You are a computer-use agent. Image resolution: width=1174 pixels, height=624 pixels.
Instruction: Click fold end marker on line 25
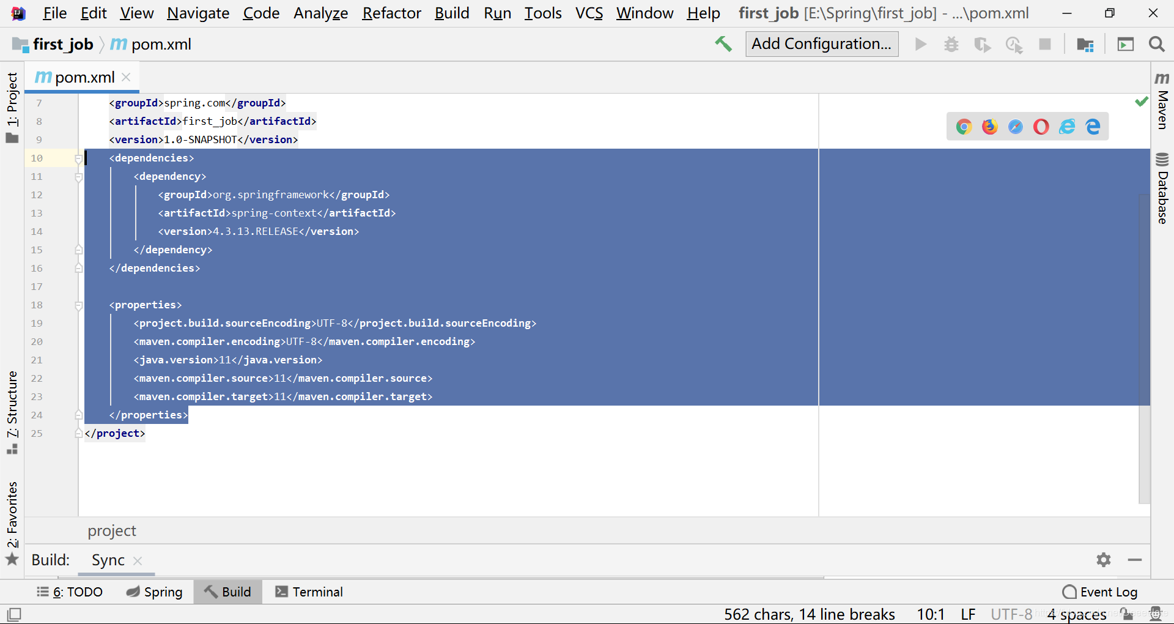pos(78,433)
